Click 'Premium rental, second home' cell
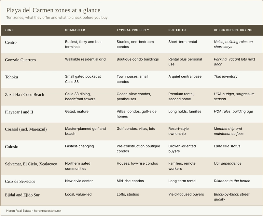This screenshot has width=263, height=216. pos(181,96)
